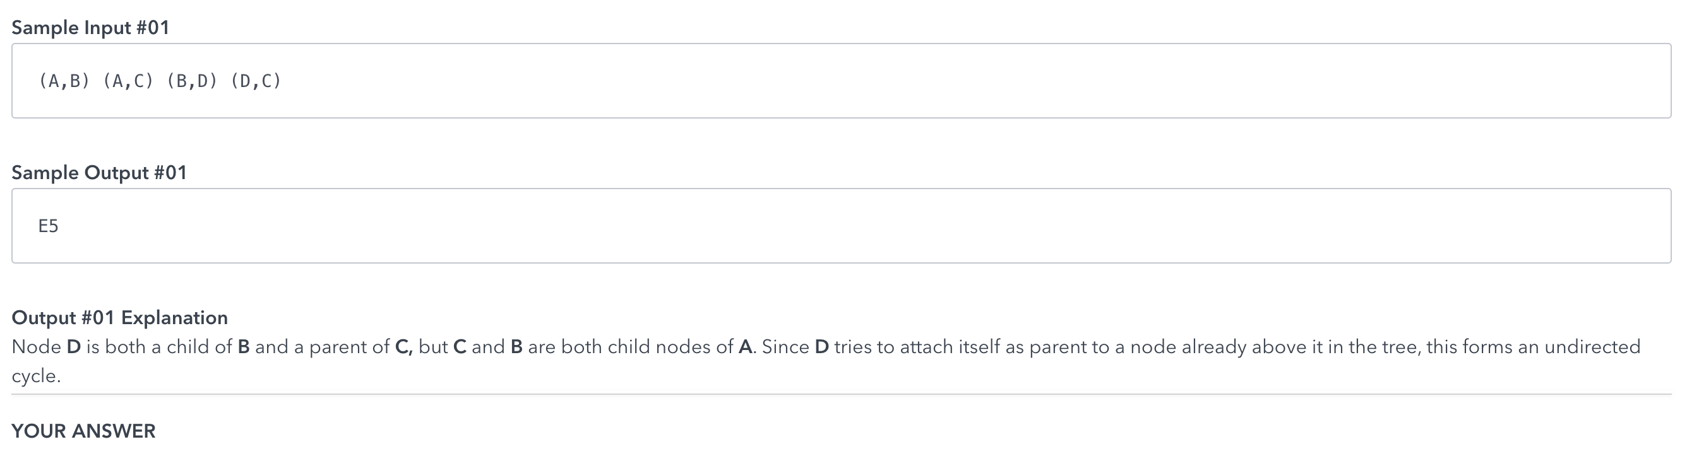Click the (A,C) pair in sample input
Screen dimensions: 1687x449
[x=128, y=81]
